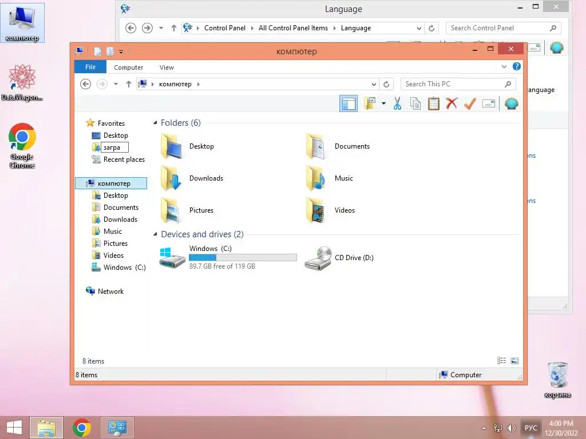Click the New folder icon in quick access toolbar

pyautogui.click(x=110, y=51)
